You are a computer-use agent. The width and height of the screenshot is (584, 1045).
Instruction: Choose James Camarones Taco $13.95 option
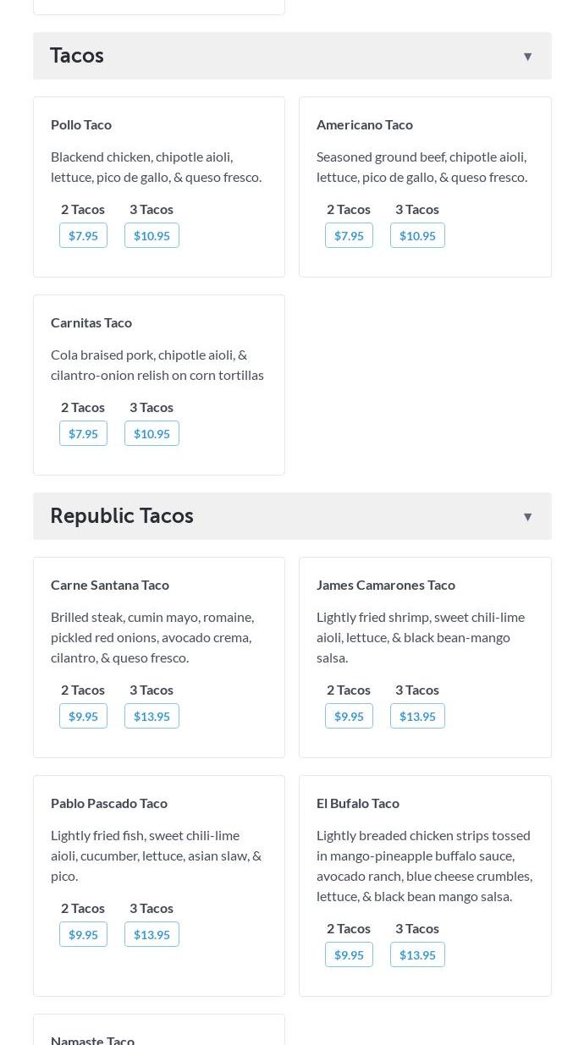pyautogui.click(x=417, y=716)
